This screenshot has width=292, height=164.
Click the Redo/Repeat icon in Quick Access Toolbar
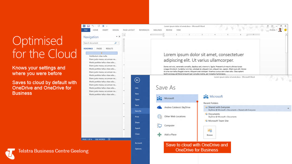pyautogui.click(x=99, y=26)
